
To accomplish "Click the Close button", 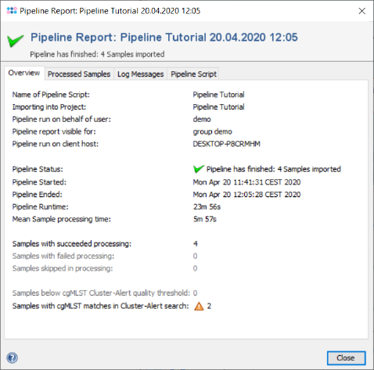I will [x=346, y=358].
